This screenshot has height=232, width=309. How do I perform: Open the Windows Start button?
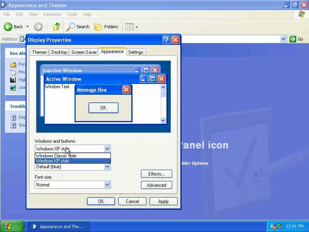point(12,227)
